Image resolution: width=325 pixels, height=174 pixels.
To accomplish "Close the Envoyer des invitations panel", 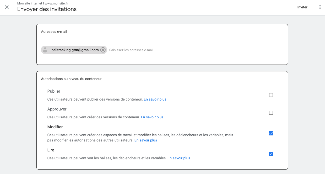I will (x=7, y=7).
